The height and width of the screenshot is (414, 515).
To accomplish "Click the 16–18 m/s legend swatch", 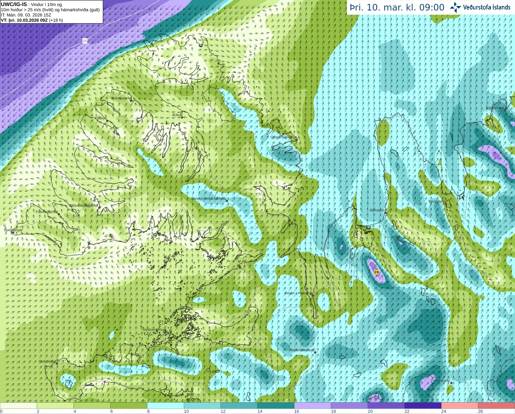I will pyautogui.click(x=313, y=406).
